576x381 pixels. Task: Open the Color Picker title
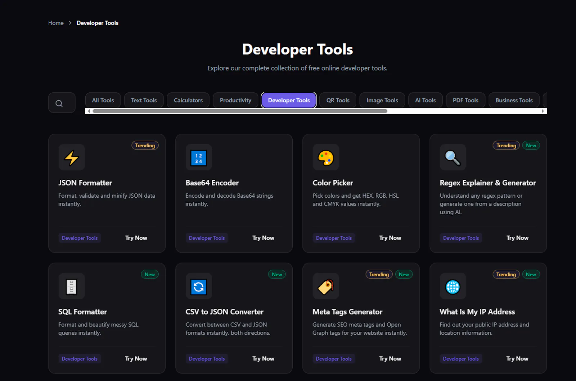333,183
